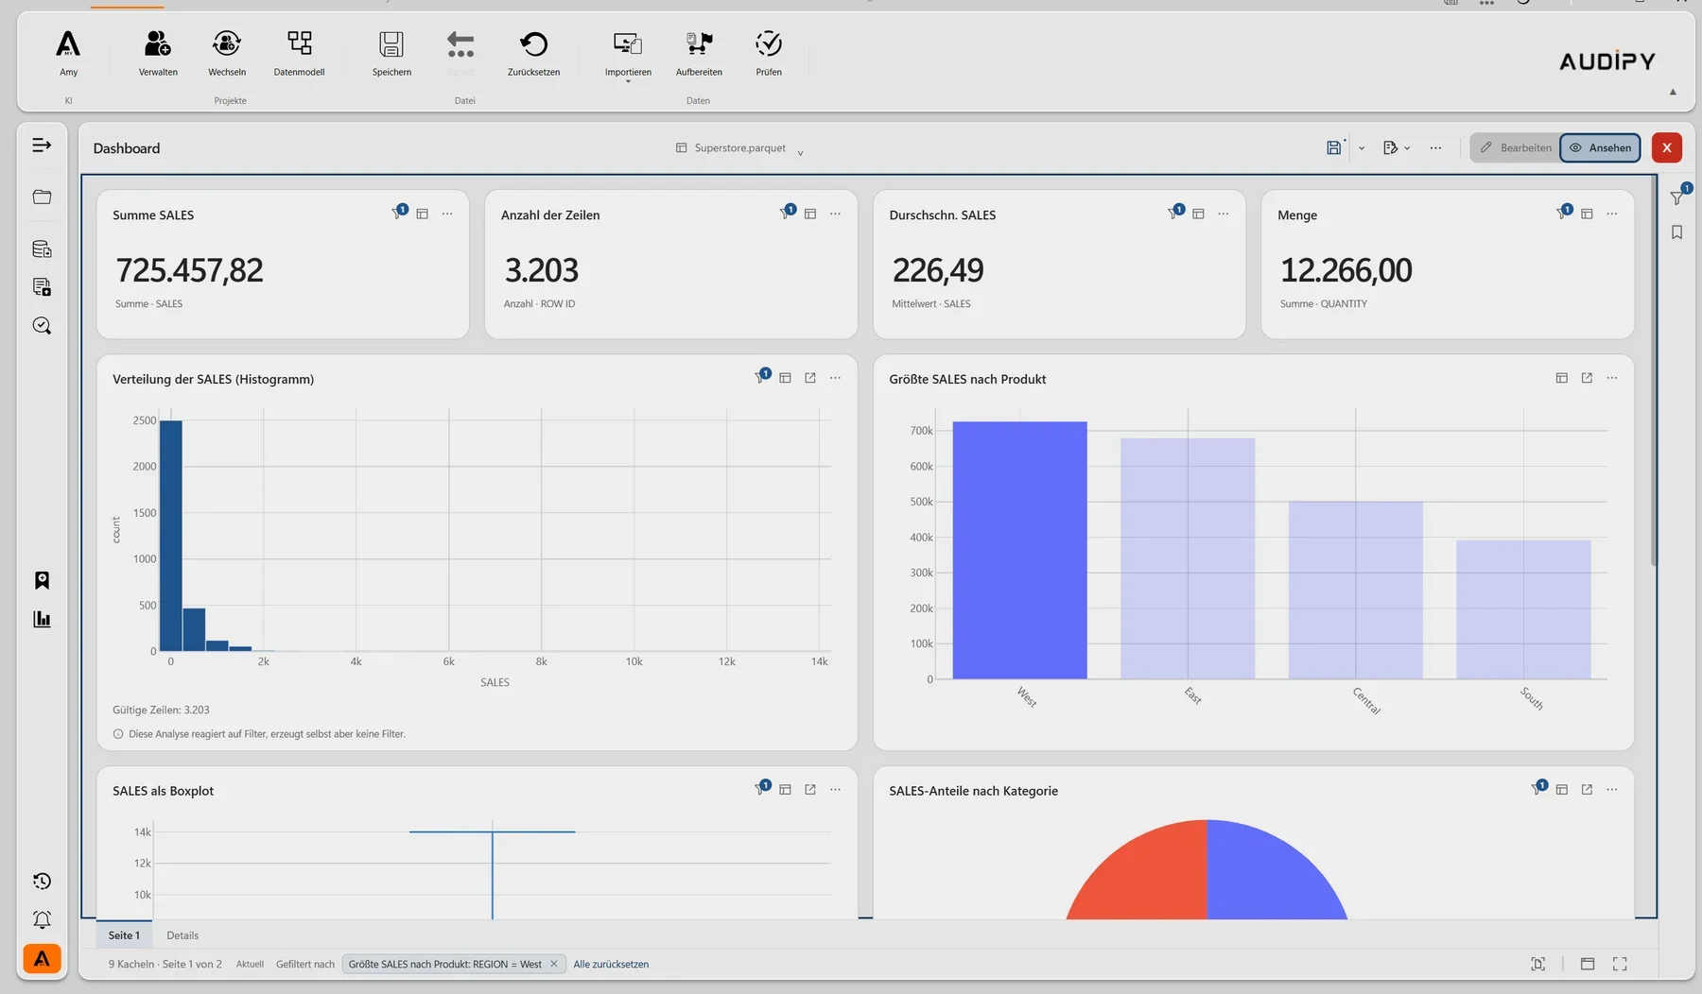This screenshot has width=1702, height=994.
Task: Open more options on Durschschn. SALES tile
Action: click(x=1224, y=214)
